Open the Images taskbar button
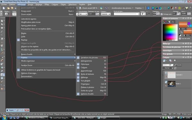Screen dimensions: 192x120 (x=108, y=118)
